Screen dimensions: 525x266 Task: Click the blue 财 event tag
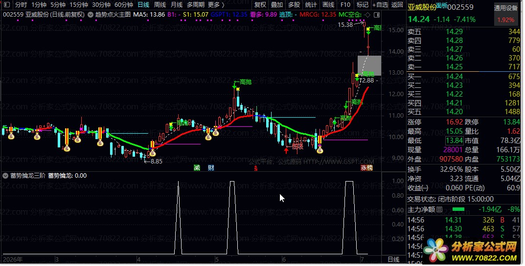(211, 168)
